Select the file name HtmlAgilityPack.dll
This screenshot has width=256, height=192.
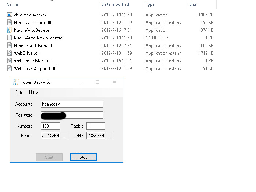click(x=33, y=23)
